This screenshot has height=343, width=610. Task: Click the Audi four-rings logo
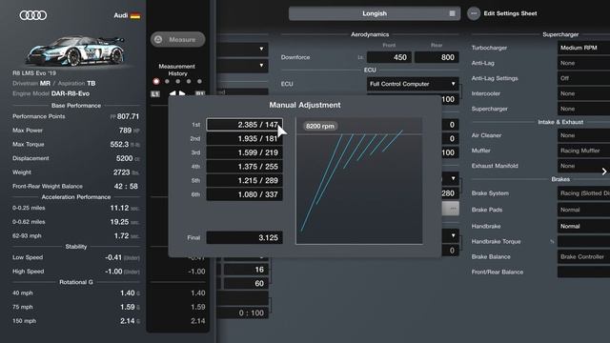click(x=33, y=15)
